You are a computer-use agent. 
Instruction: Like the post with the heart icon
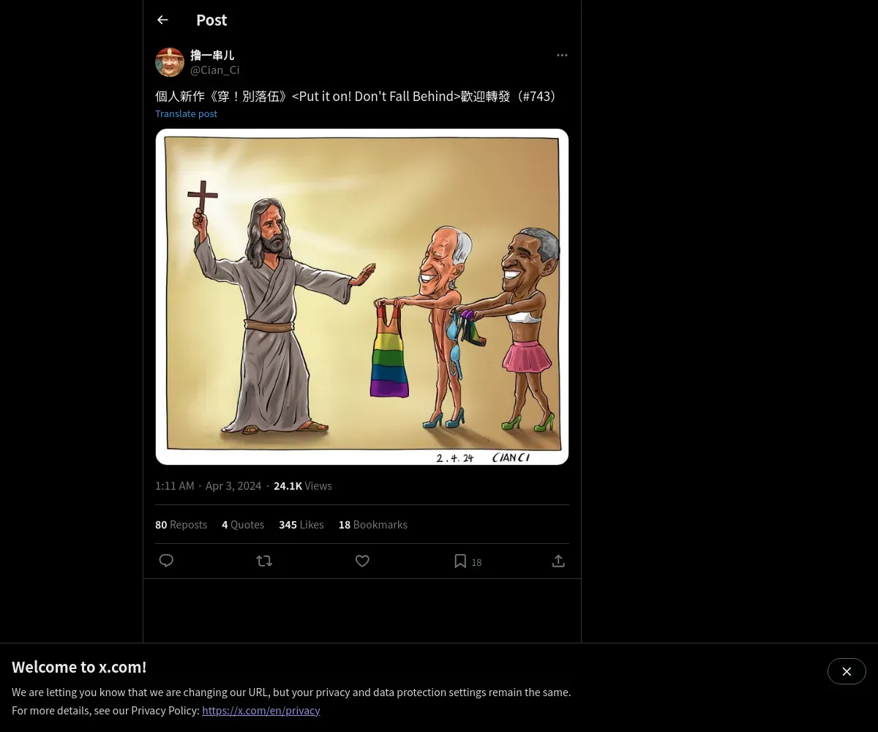362,561
